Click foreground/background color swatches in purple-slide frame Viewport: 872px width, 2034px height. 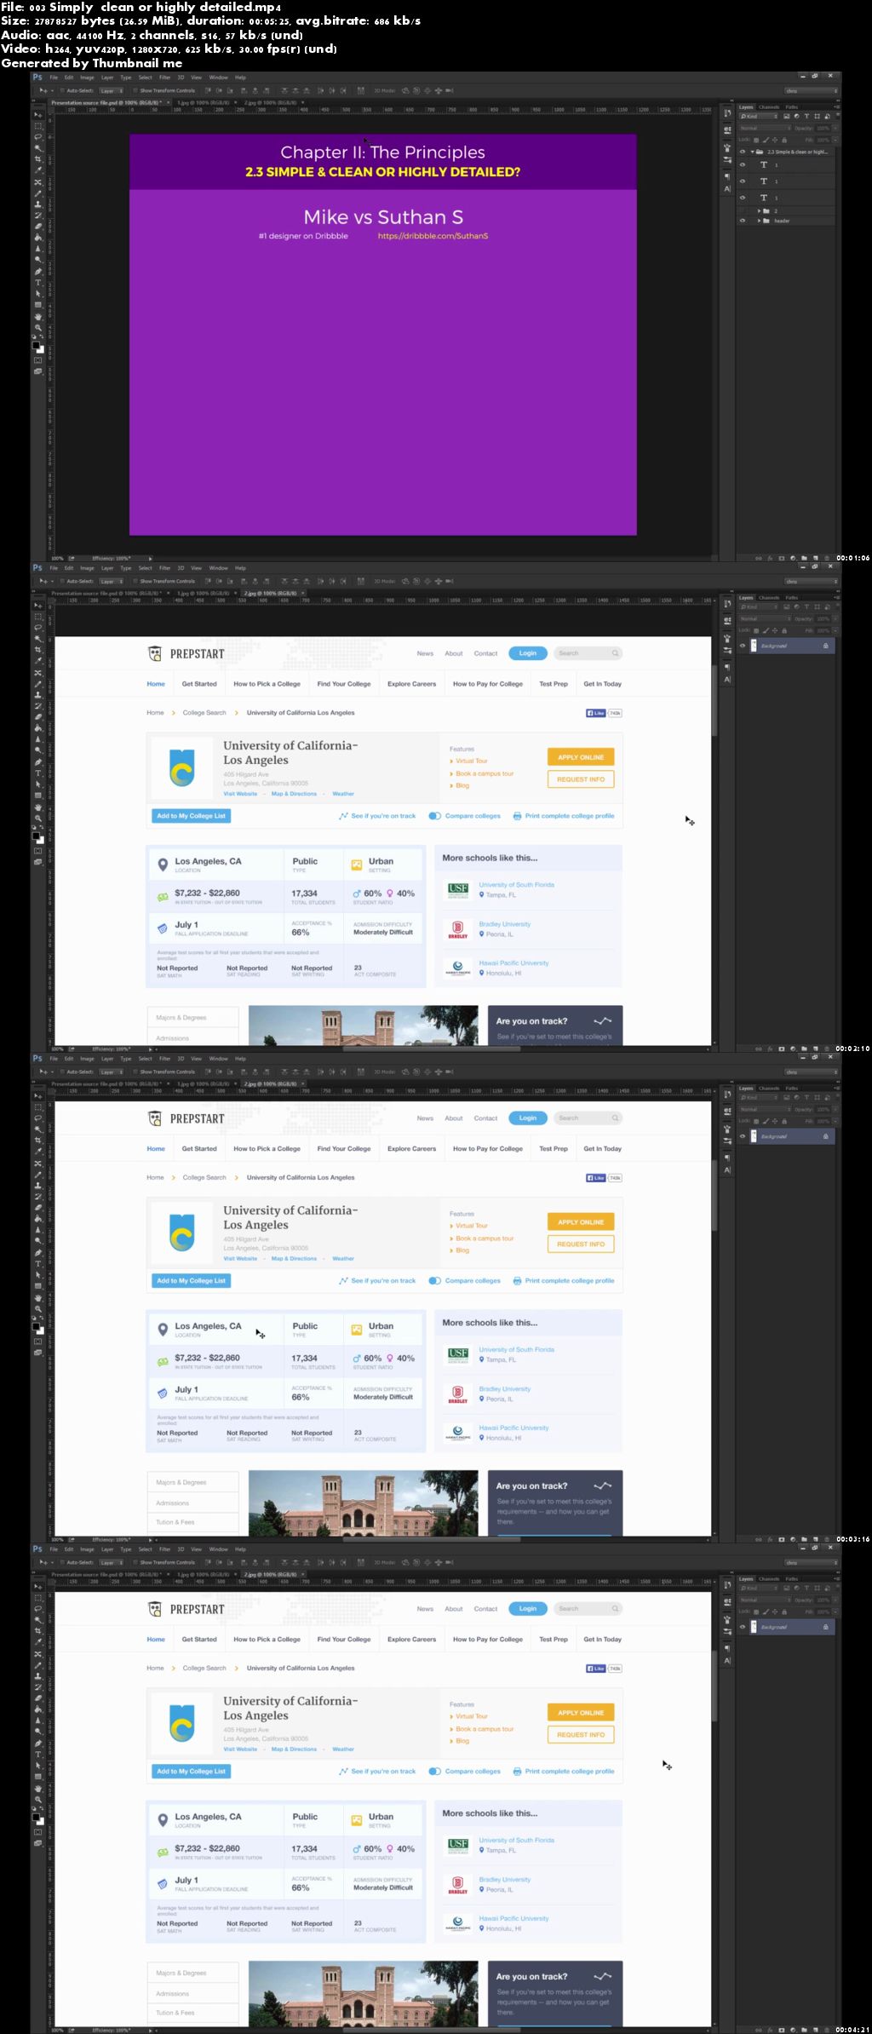[38, 348]
